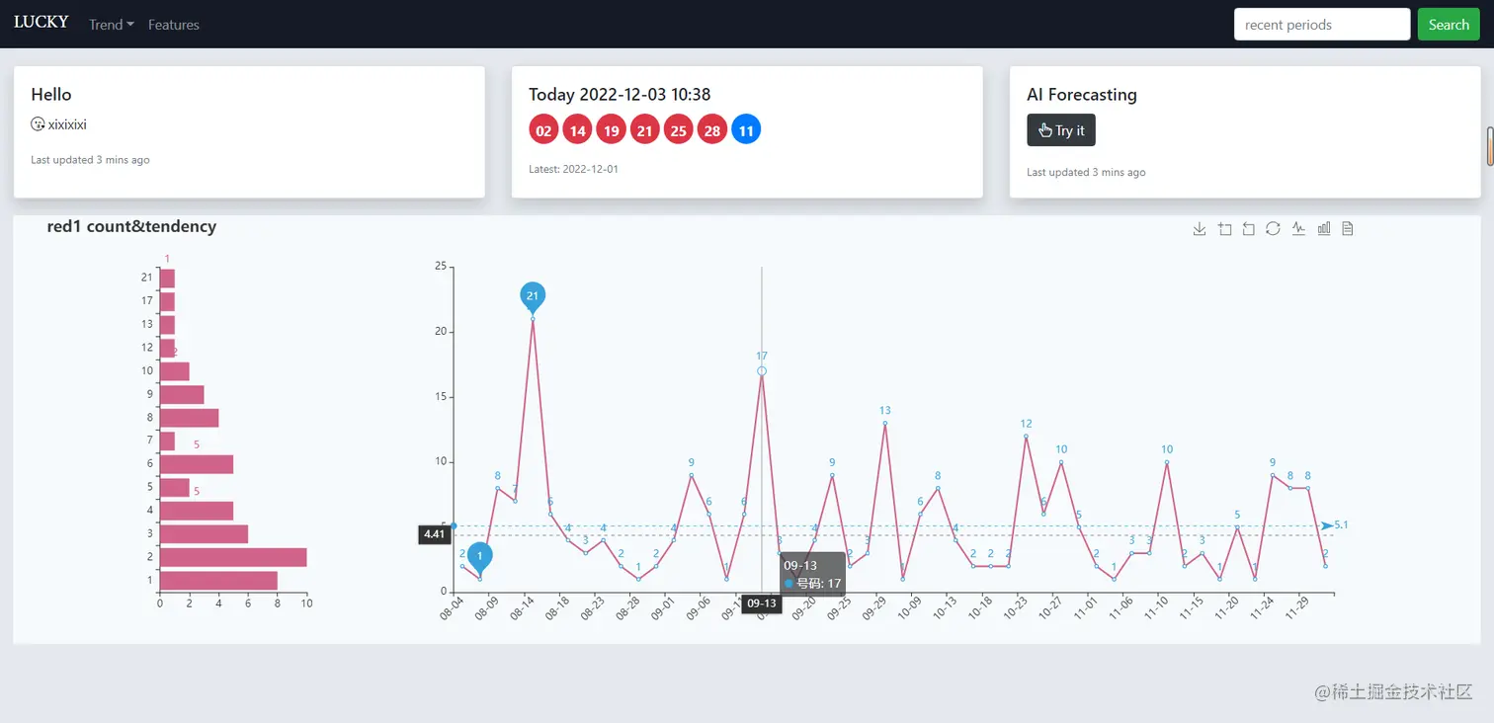This screenshot has width=1494, height=723.
Task: Open the Features nav item
Action: 174,25
